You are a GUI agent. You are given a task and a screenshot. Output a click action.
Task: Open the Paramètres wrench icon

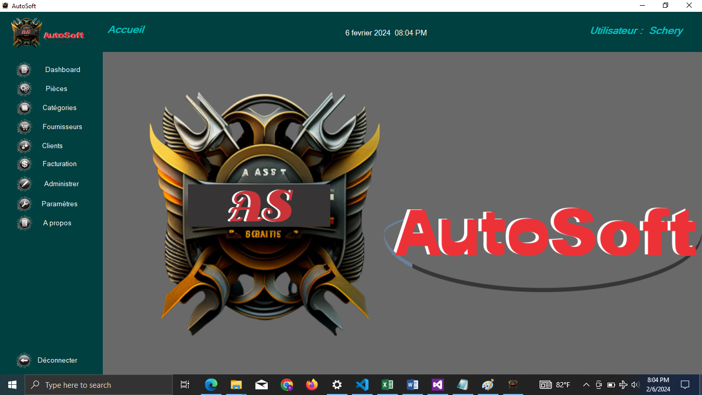tap(24, 204)
